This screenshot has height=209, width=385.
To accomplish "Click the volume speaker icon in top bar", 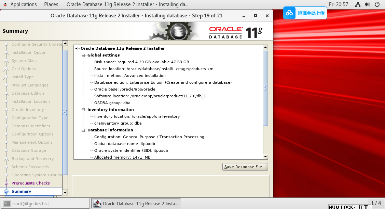I will [367, 4].
